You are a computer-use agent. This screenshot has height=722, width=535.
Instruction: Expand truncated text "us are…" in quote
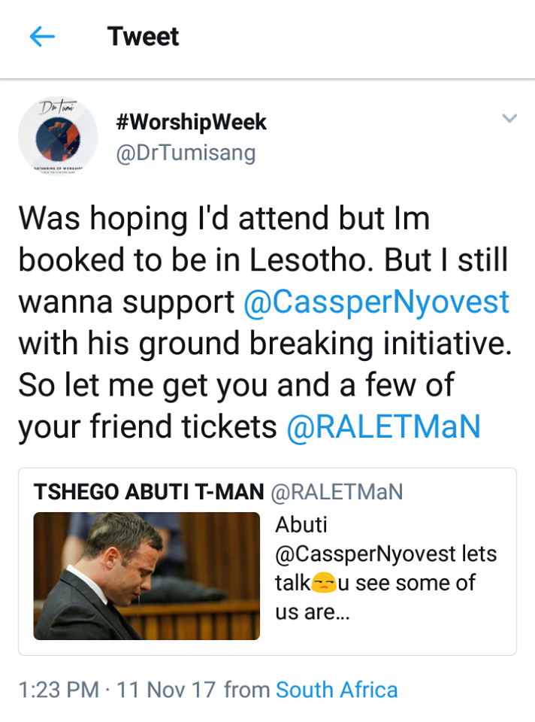pyautogui.click(x=313, y=612)
